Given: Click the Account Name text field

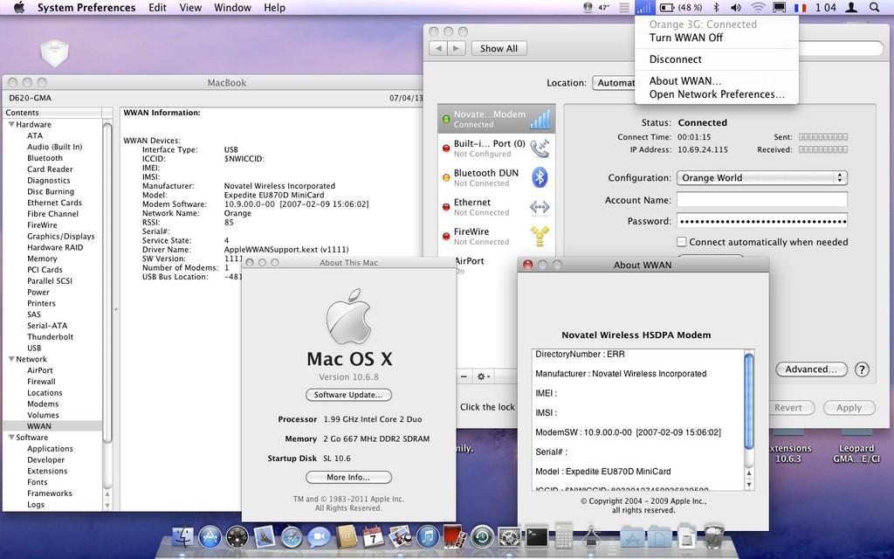Looking at the screenshot, I should coord(761,200).
